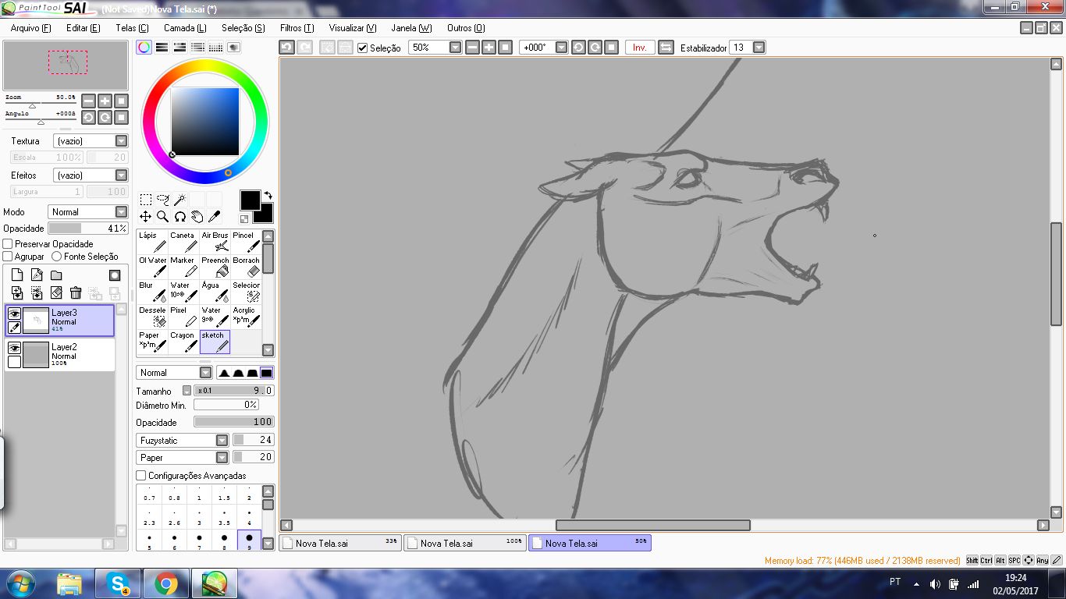Uncheck the Seleção checkbox in the toolbar
1066x599 pixels.
[x=363, y=48]
